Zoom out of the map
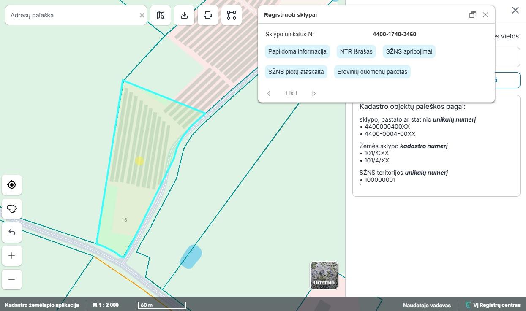The height and width of the screenshot is (311, 526). tap(12, 279)
